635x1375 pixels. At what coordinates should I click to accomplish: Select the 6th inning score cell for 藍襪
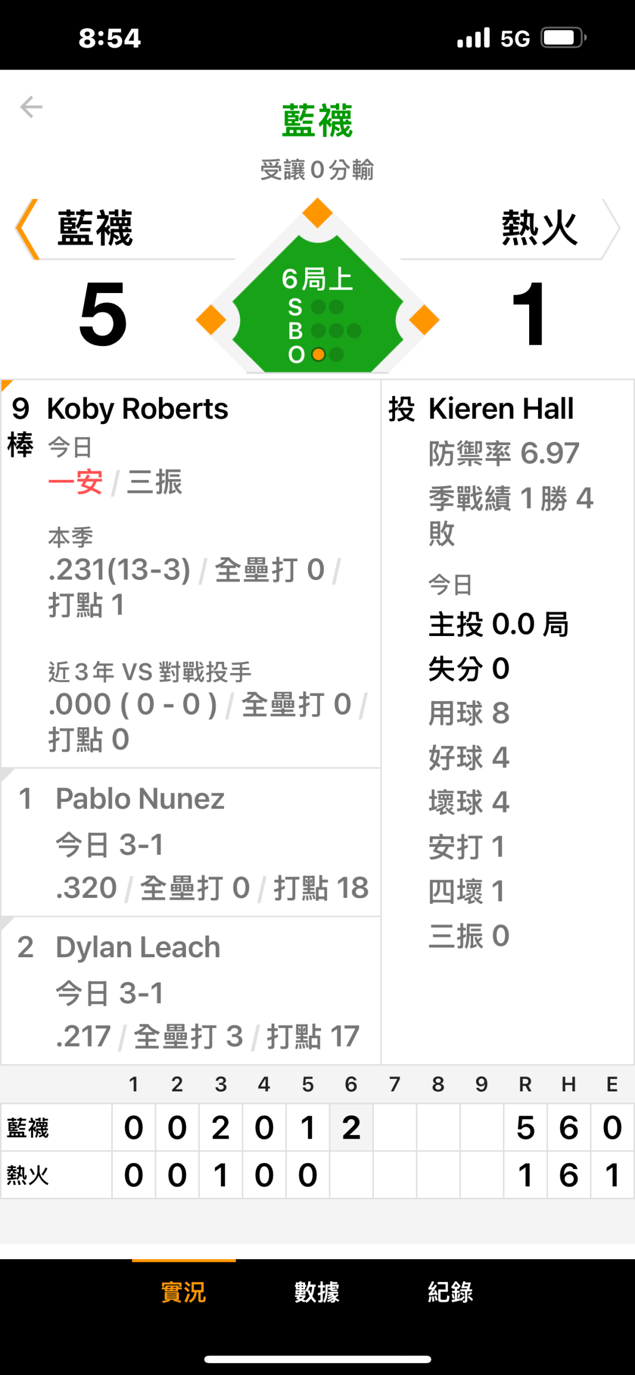tap(351, 1128)
